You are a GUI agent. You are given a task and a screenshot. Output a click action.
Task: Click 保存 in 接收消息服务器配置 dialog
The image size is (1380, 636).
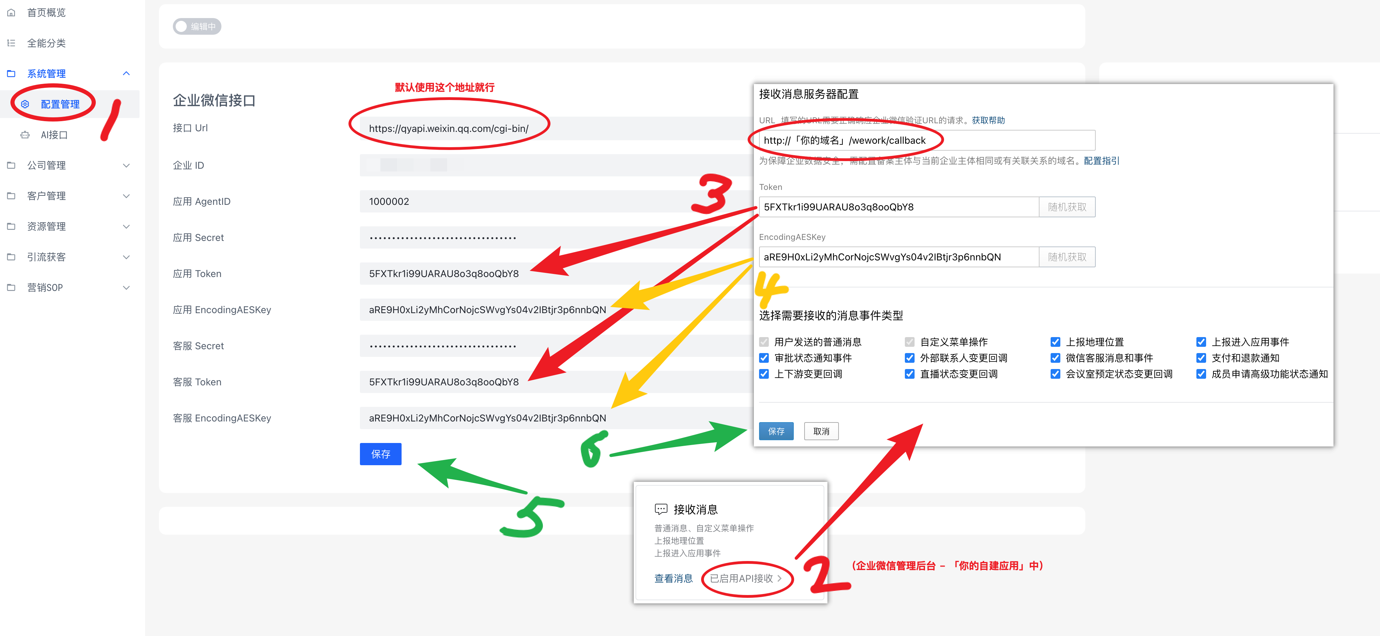coord(776,431)
